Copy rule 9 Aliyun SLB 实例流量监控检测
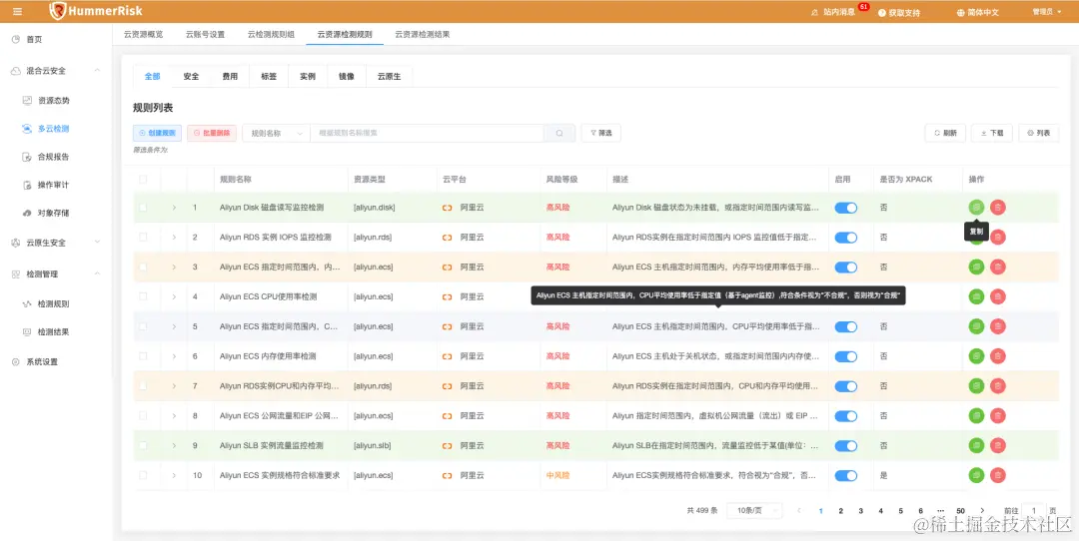The height and width of the screenshot is (541, 1079). tap(976, 445)
